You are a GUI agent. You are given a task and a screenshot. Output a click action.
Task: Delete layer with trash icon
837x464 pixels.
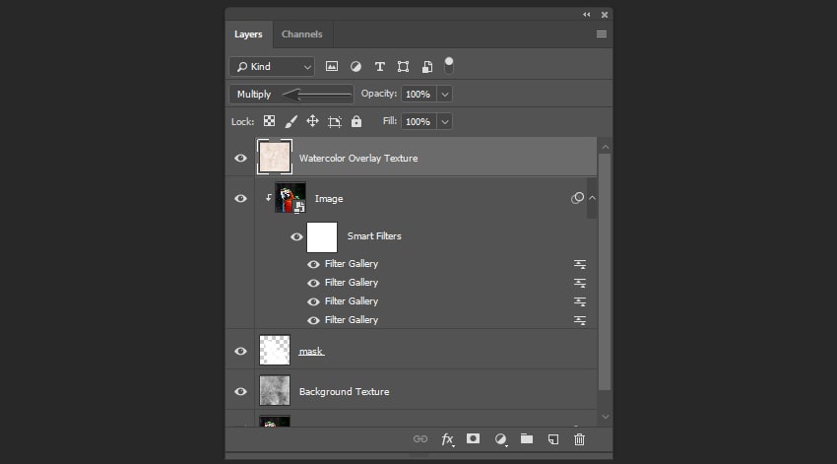coord(579,439)
